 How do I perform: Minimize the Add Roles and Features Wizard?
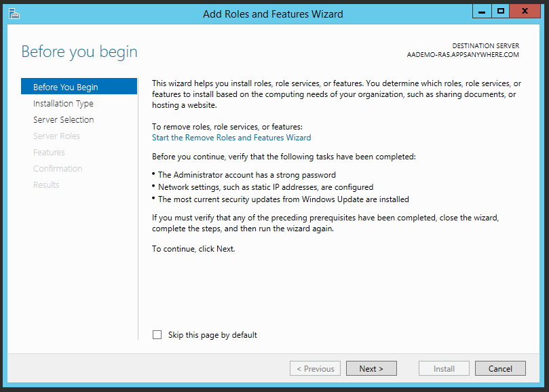[x=480, y=11]
